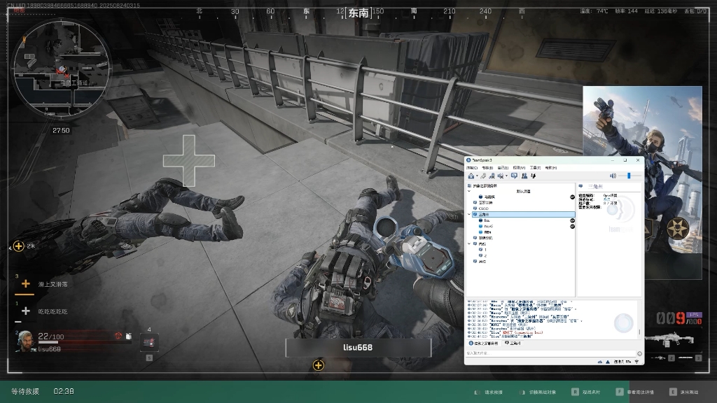The height and width of the screenshot is (403, 717).
Task: Click the R key battle card prompt
Action: coord(586,392)
